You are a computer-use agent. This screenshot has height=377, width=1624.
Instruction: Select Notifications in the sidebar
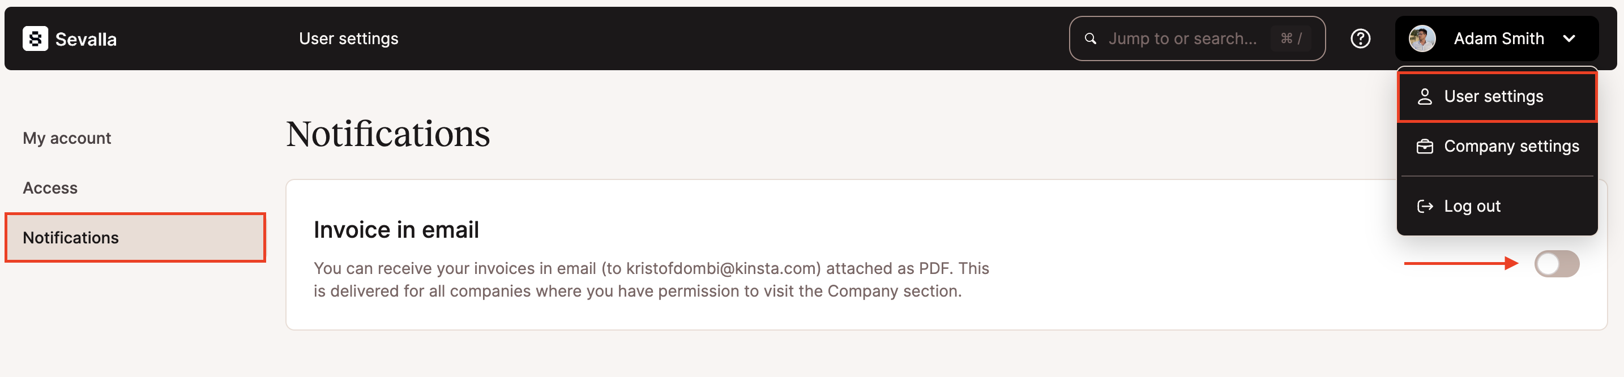71,238
